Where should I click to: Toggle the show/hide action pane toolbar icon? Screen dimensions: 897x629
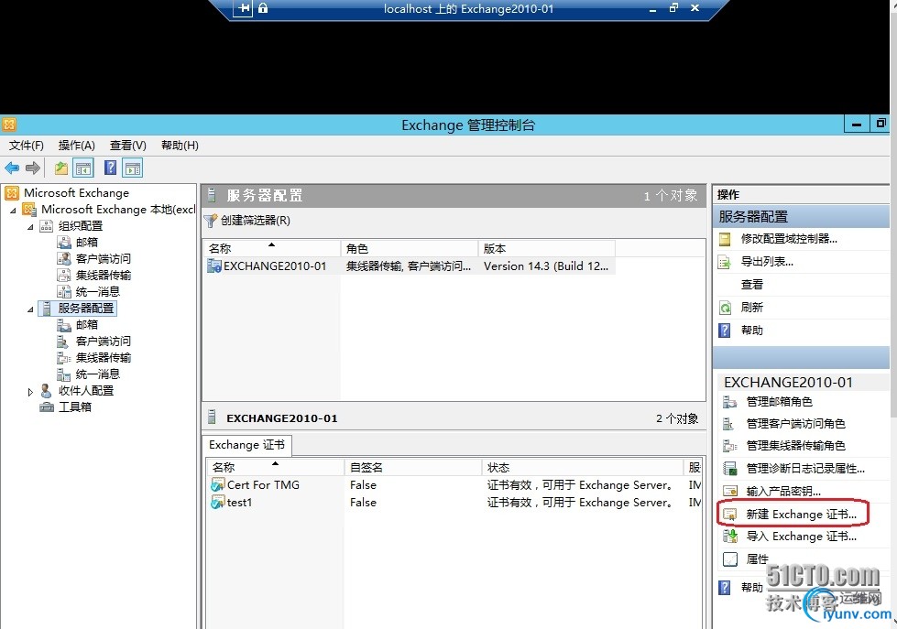133,168
